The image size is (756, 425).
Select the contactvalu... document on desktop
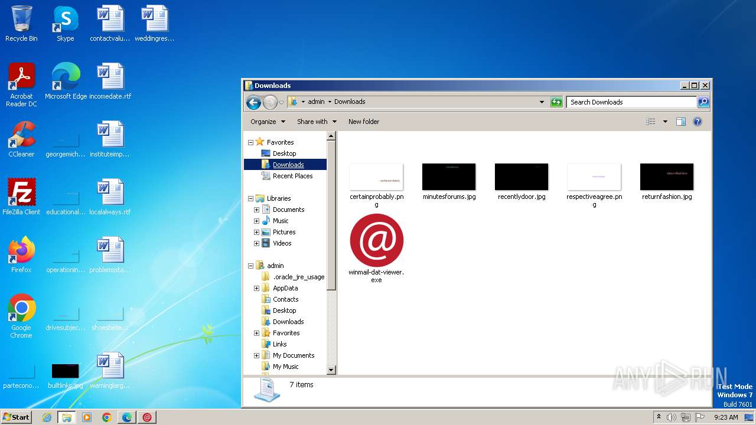point(110,24)
